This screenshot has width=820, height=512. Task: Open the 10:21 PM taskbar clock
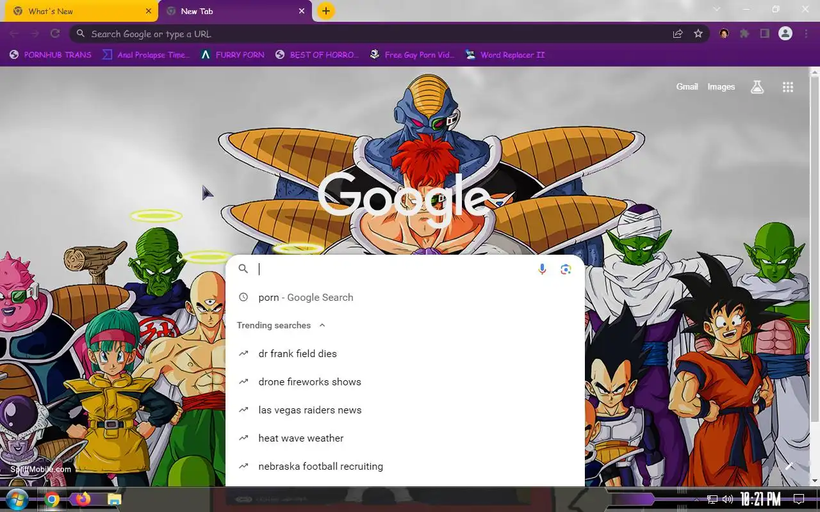pyautogui.click(x=760, y=499)
